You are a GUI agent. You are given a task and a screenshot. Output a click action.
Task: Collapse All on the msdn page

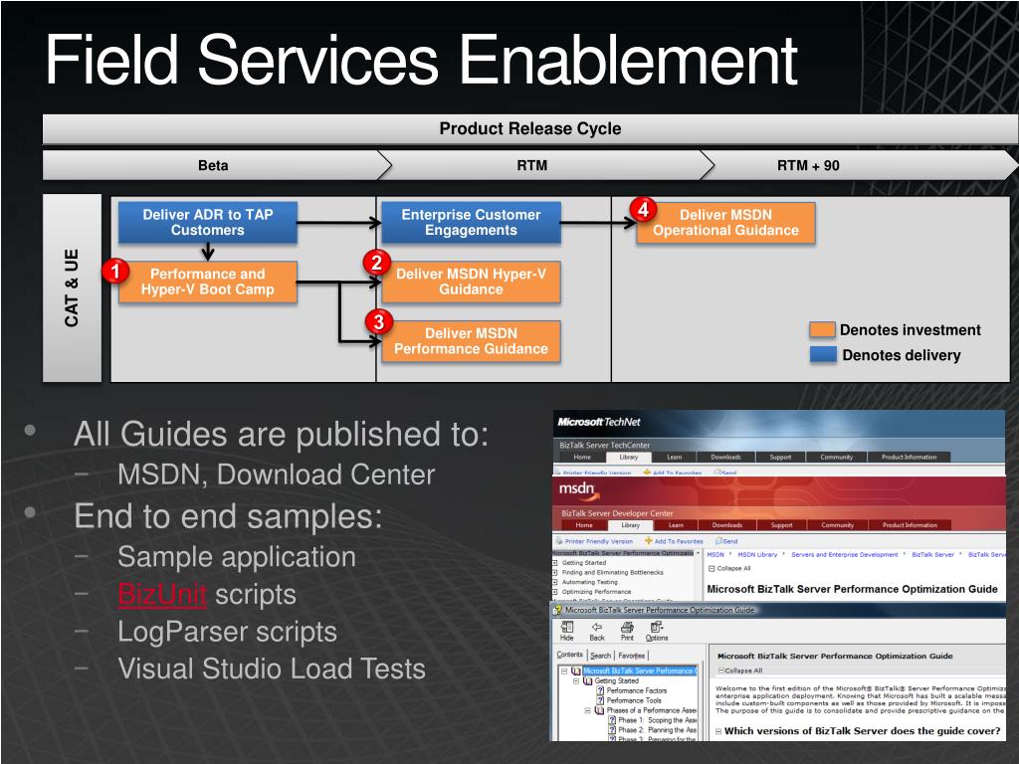tap(729, 568)
